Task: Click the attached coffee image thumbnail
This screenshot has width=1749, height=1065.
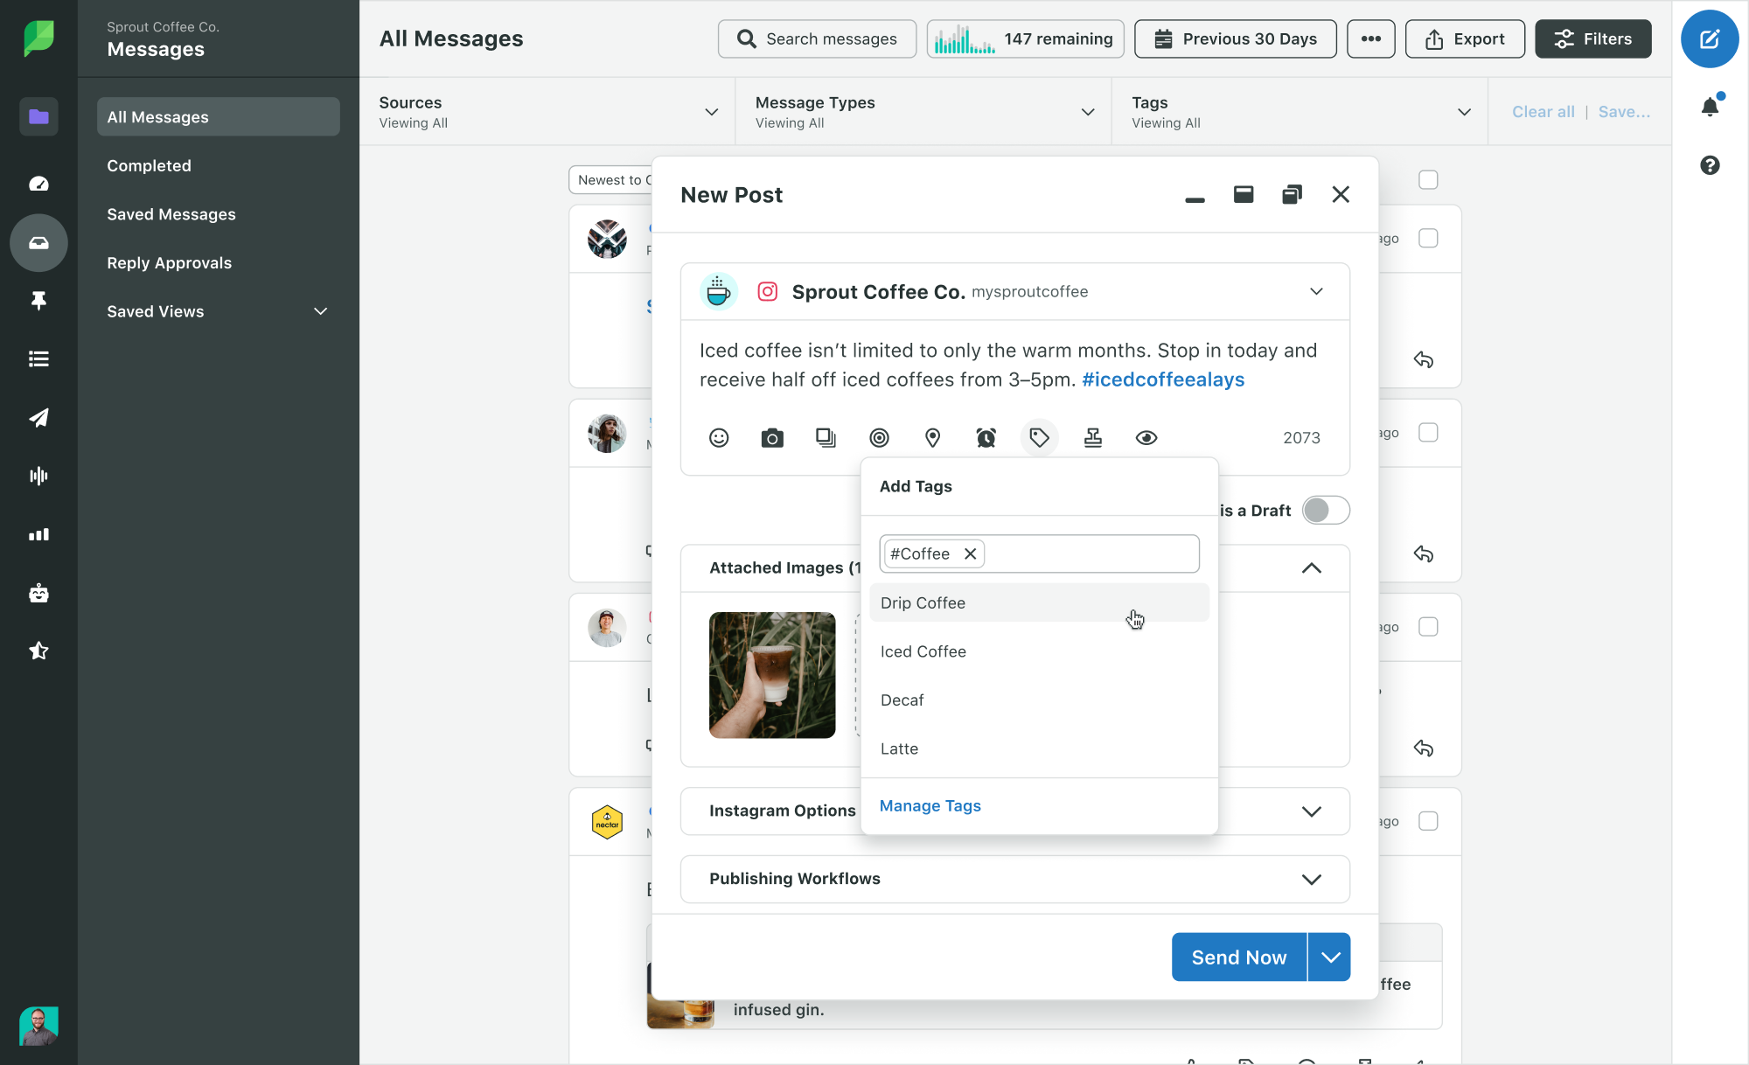Action: [772, 675]
